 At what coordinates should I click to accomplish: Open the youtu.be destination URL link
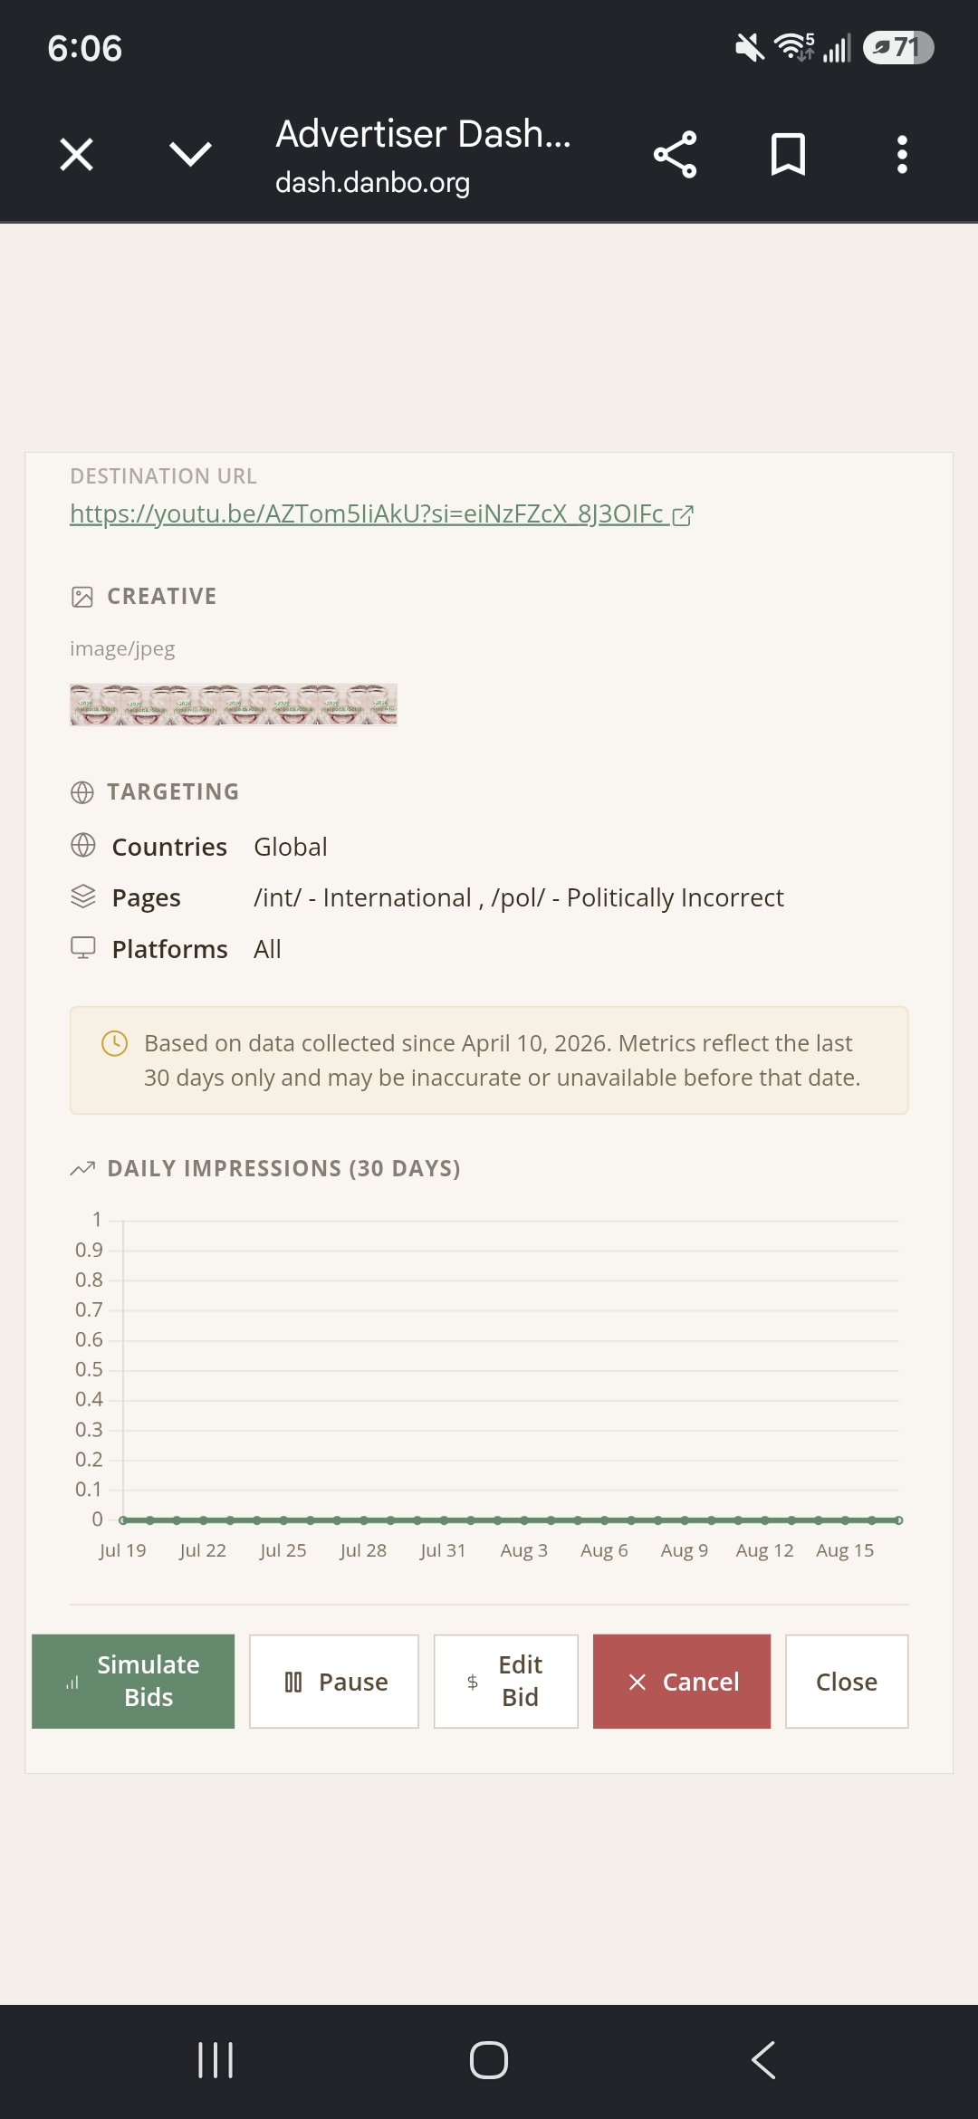tap(367, 513)
